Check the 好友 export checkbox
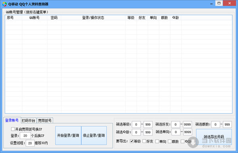This screenshot has height=153, width=238. pos(144,141)
